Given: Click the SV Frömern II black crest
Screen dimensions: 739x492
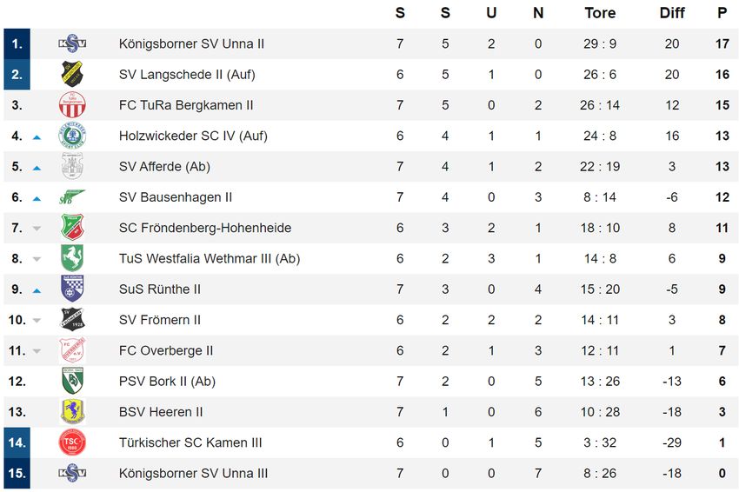Looking at the screenshot, I should [72, 320].
